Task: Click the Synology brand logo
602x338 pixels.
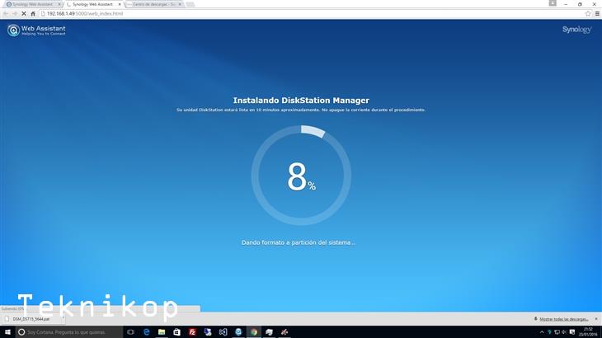Action: 576,31
